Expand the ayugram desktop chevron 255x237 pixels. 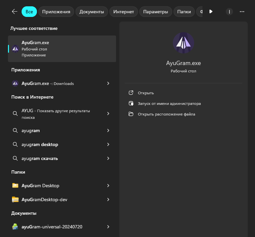tap(108, 144)
